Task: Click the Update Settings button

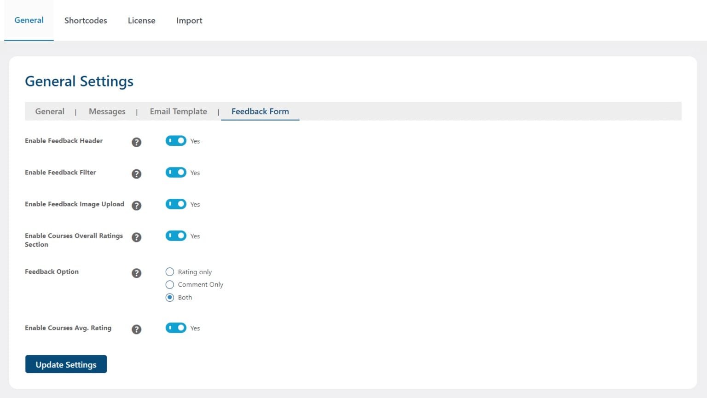Action: (x=66, y=364)
